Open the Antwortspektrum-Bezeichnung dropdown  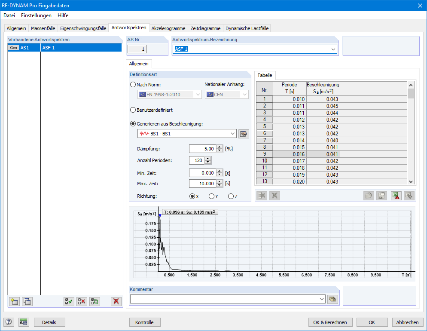pyautogui.click(x=333, y=49)
